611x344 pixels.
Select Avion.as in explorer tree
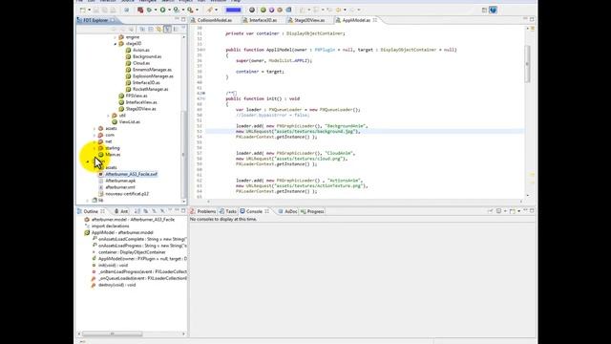pyautogui.click(x=141, y=50)
